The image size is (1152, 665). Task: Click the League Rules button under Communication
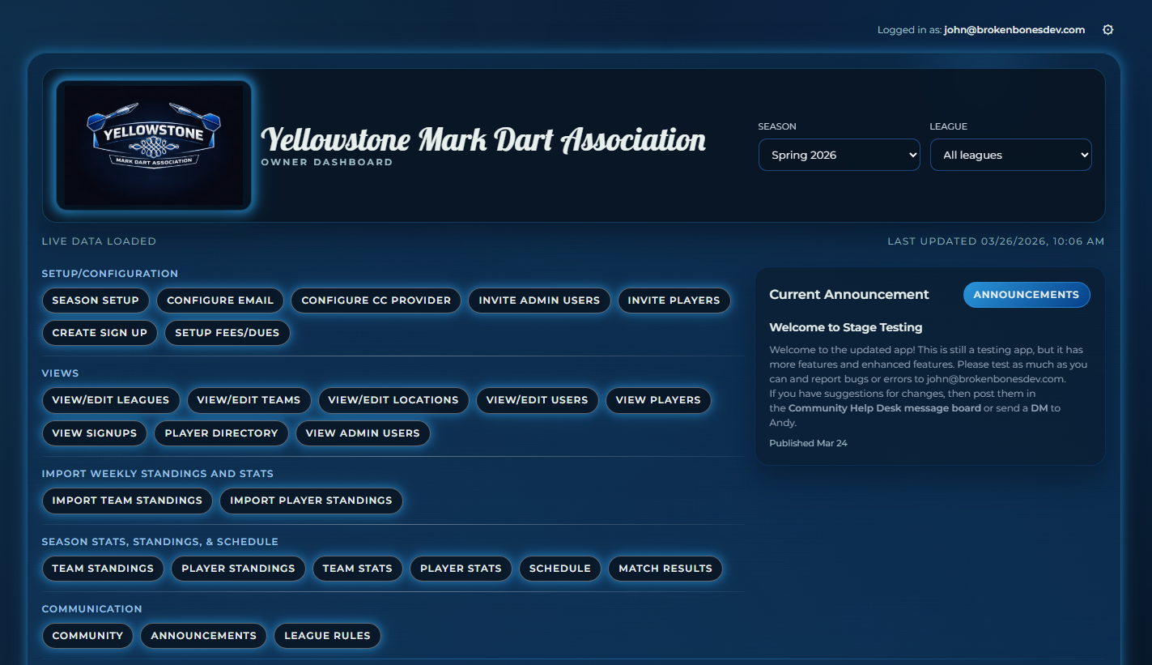(x=327, y=636)
